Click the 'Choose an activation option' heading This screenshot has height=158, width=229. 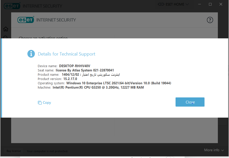(x=43, y=38)
